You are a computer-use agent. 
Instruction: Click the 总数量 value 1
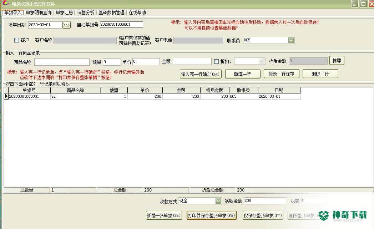coord(52,190)
